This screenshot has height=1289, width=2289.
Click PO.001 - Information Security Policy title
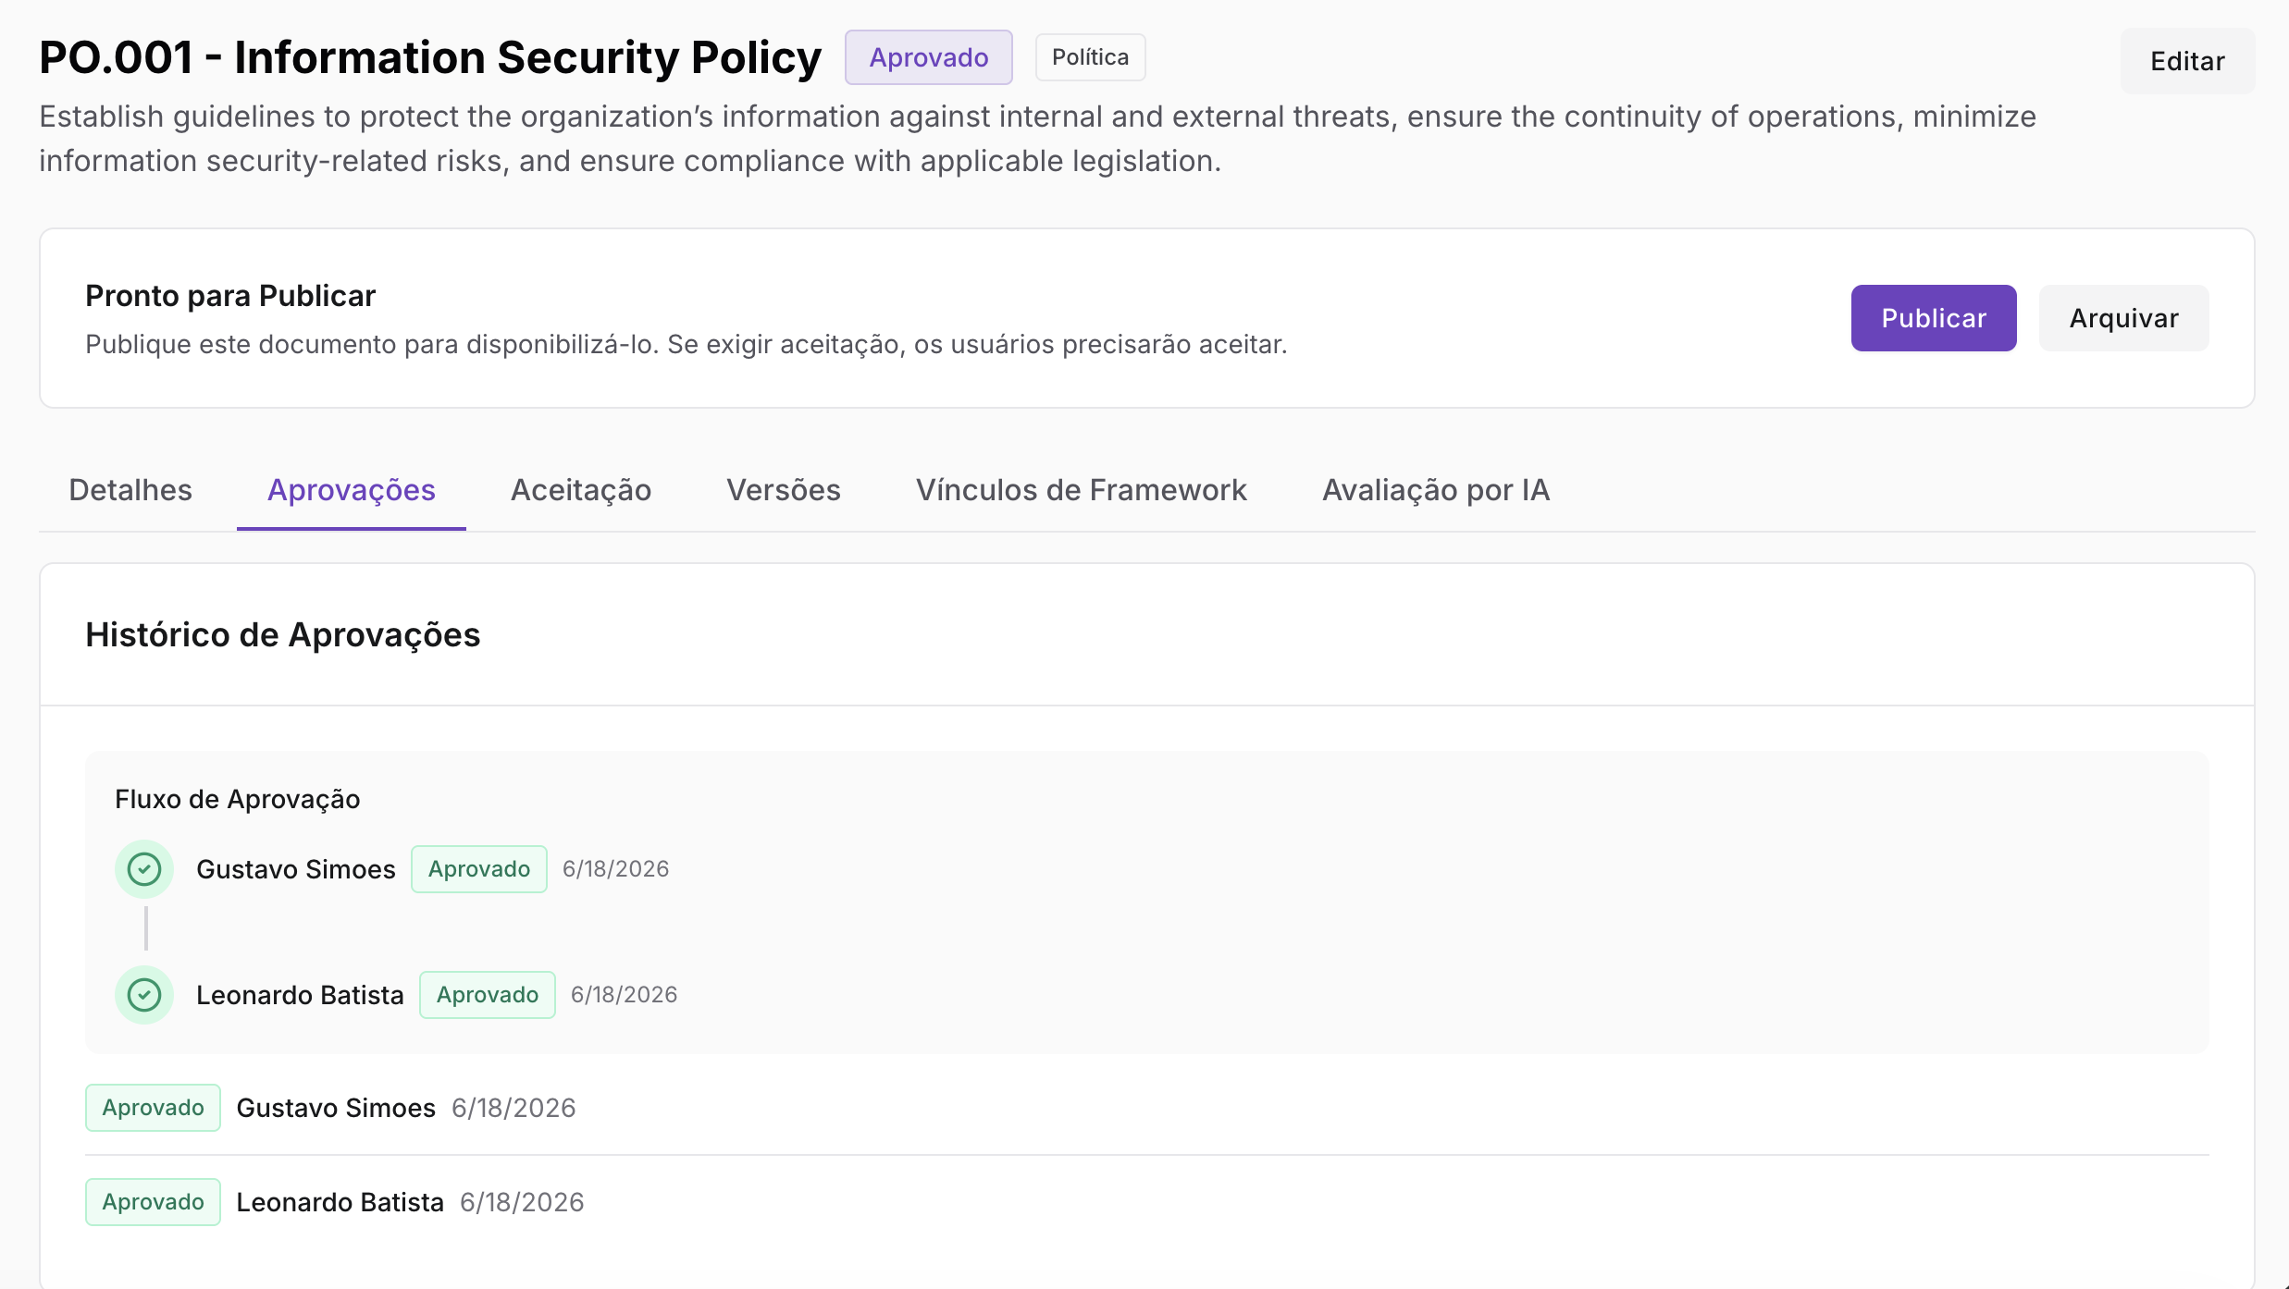tap(430, 57)
